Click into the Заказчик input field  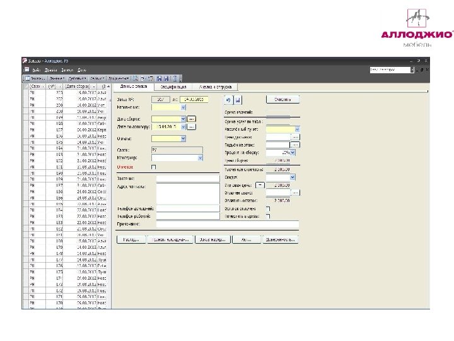pos(188,178)
